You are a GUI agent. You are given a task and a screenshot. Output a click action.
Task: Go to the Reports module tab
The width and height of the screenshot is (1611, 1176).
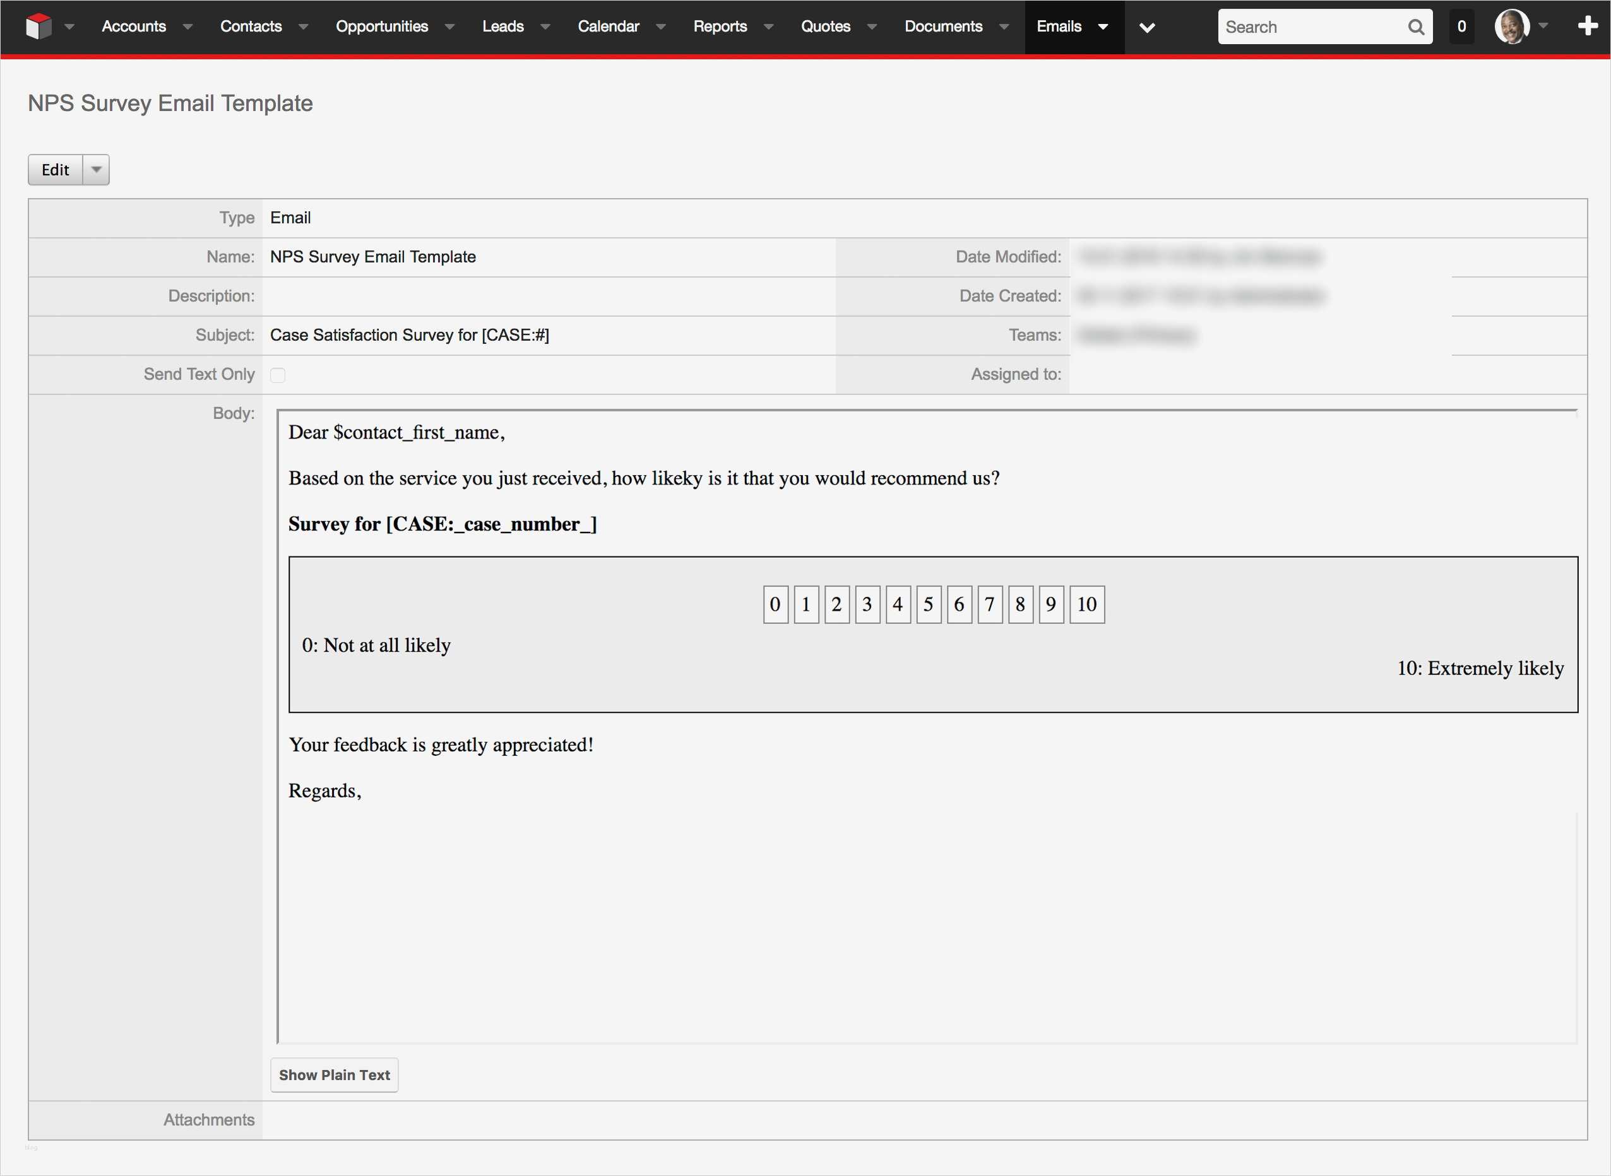coord(719,26)
